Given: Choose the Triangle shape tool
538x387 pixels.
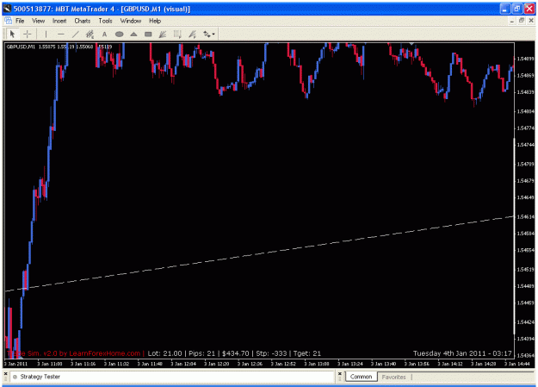Looking at the screenshot, I should [133, 34].
